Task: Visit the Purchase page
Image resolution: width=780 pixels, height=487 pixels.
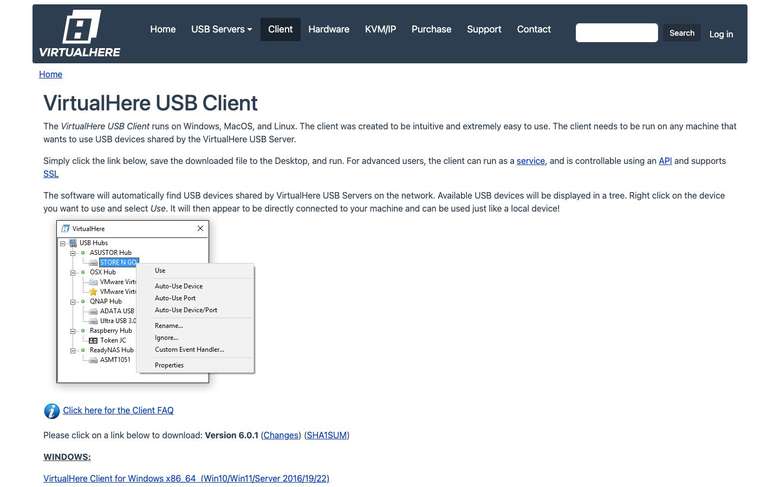Action: point(431,29)
